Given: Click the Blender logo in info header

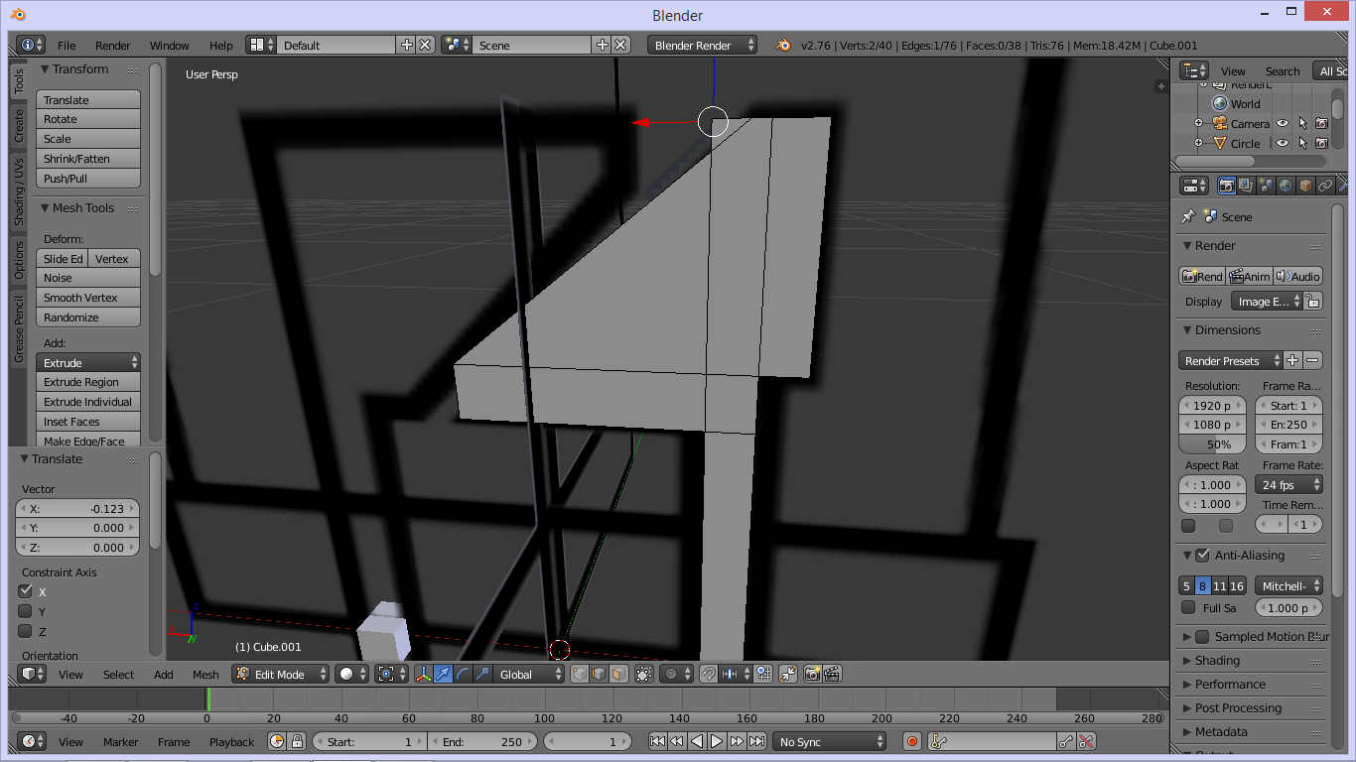Looking at the screenshot, I should (x=783, y=45).
